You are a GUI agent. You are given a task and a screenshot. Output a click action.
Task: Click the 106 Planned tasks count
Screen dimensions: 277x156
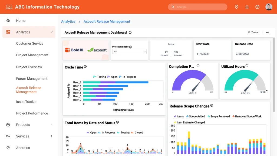[x=178, y=54]
